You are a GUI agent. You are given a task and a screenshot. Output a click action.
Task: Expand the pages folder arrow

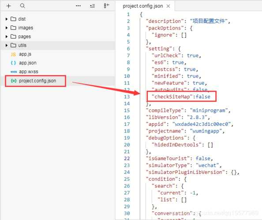(7, 37)
